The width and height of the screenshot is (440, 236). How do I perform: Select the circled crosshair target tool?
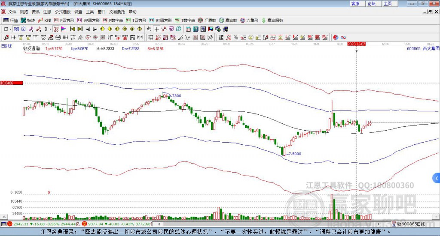click(88, 37)
